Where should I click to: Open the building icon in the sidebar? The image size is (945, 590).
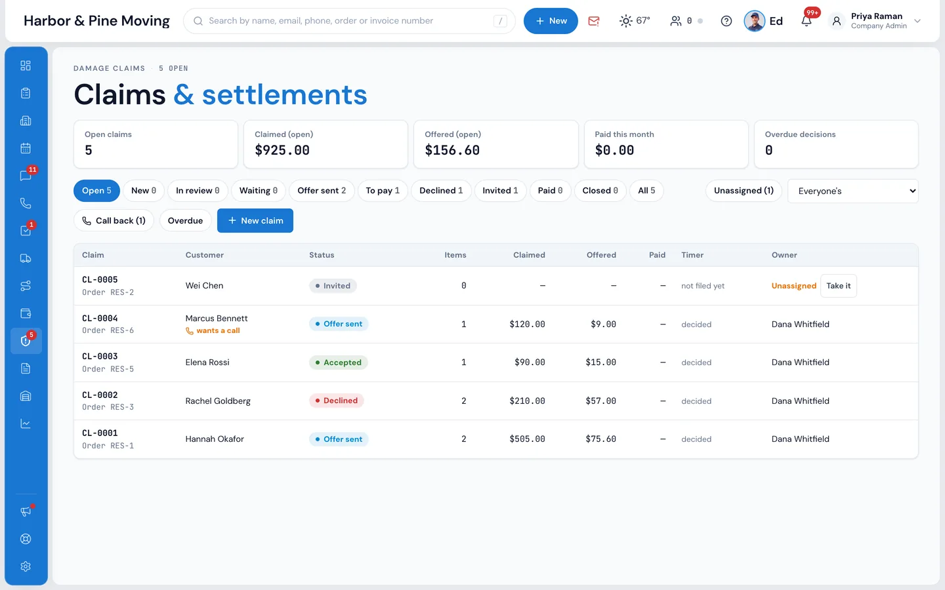(x=26, y=121)
